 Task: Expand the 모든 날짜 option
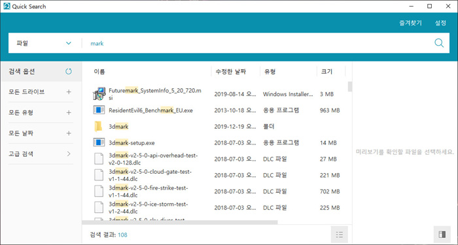pyautogui.click(x=69, y=133)
